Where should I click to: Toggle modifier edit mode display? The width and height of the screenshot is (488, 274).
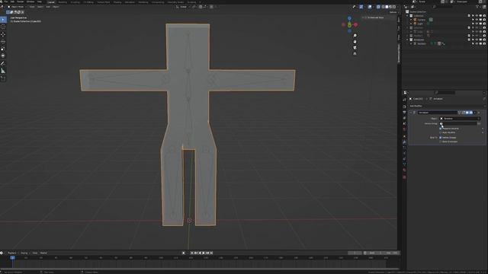tap(464, 113)
